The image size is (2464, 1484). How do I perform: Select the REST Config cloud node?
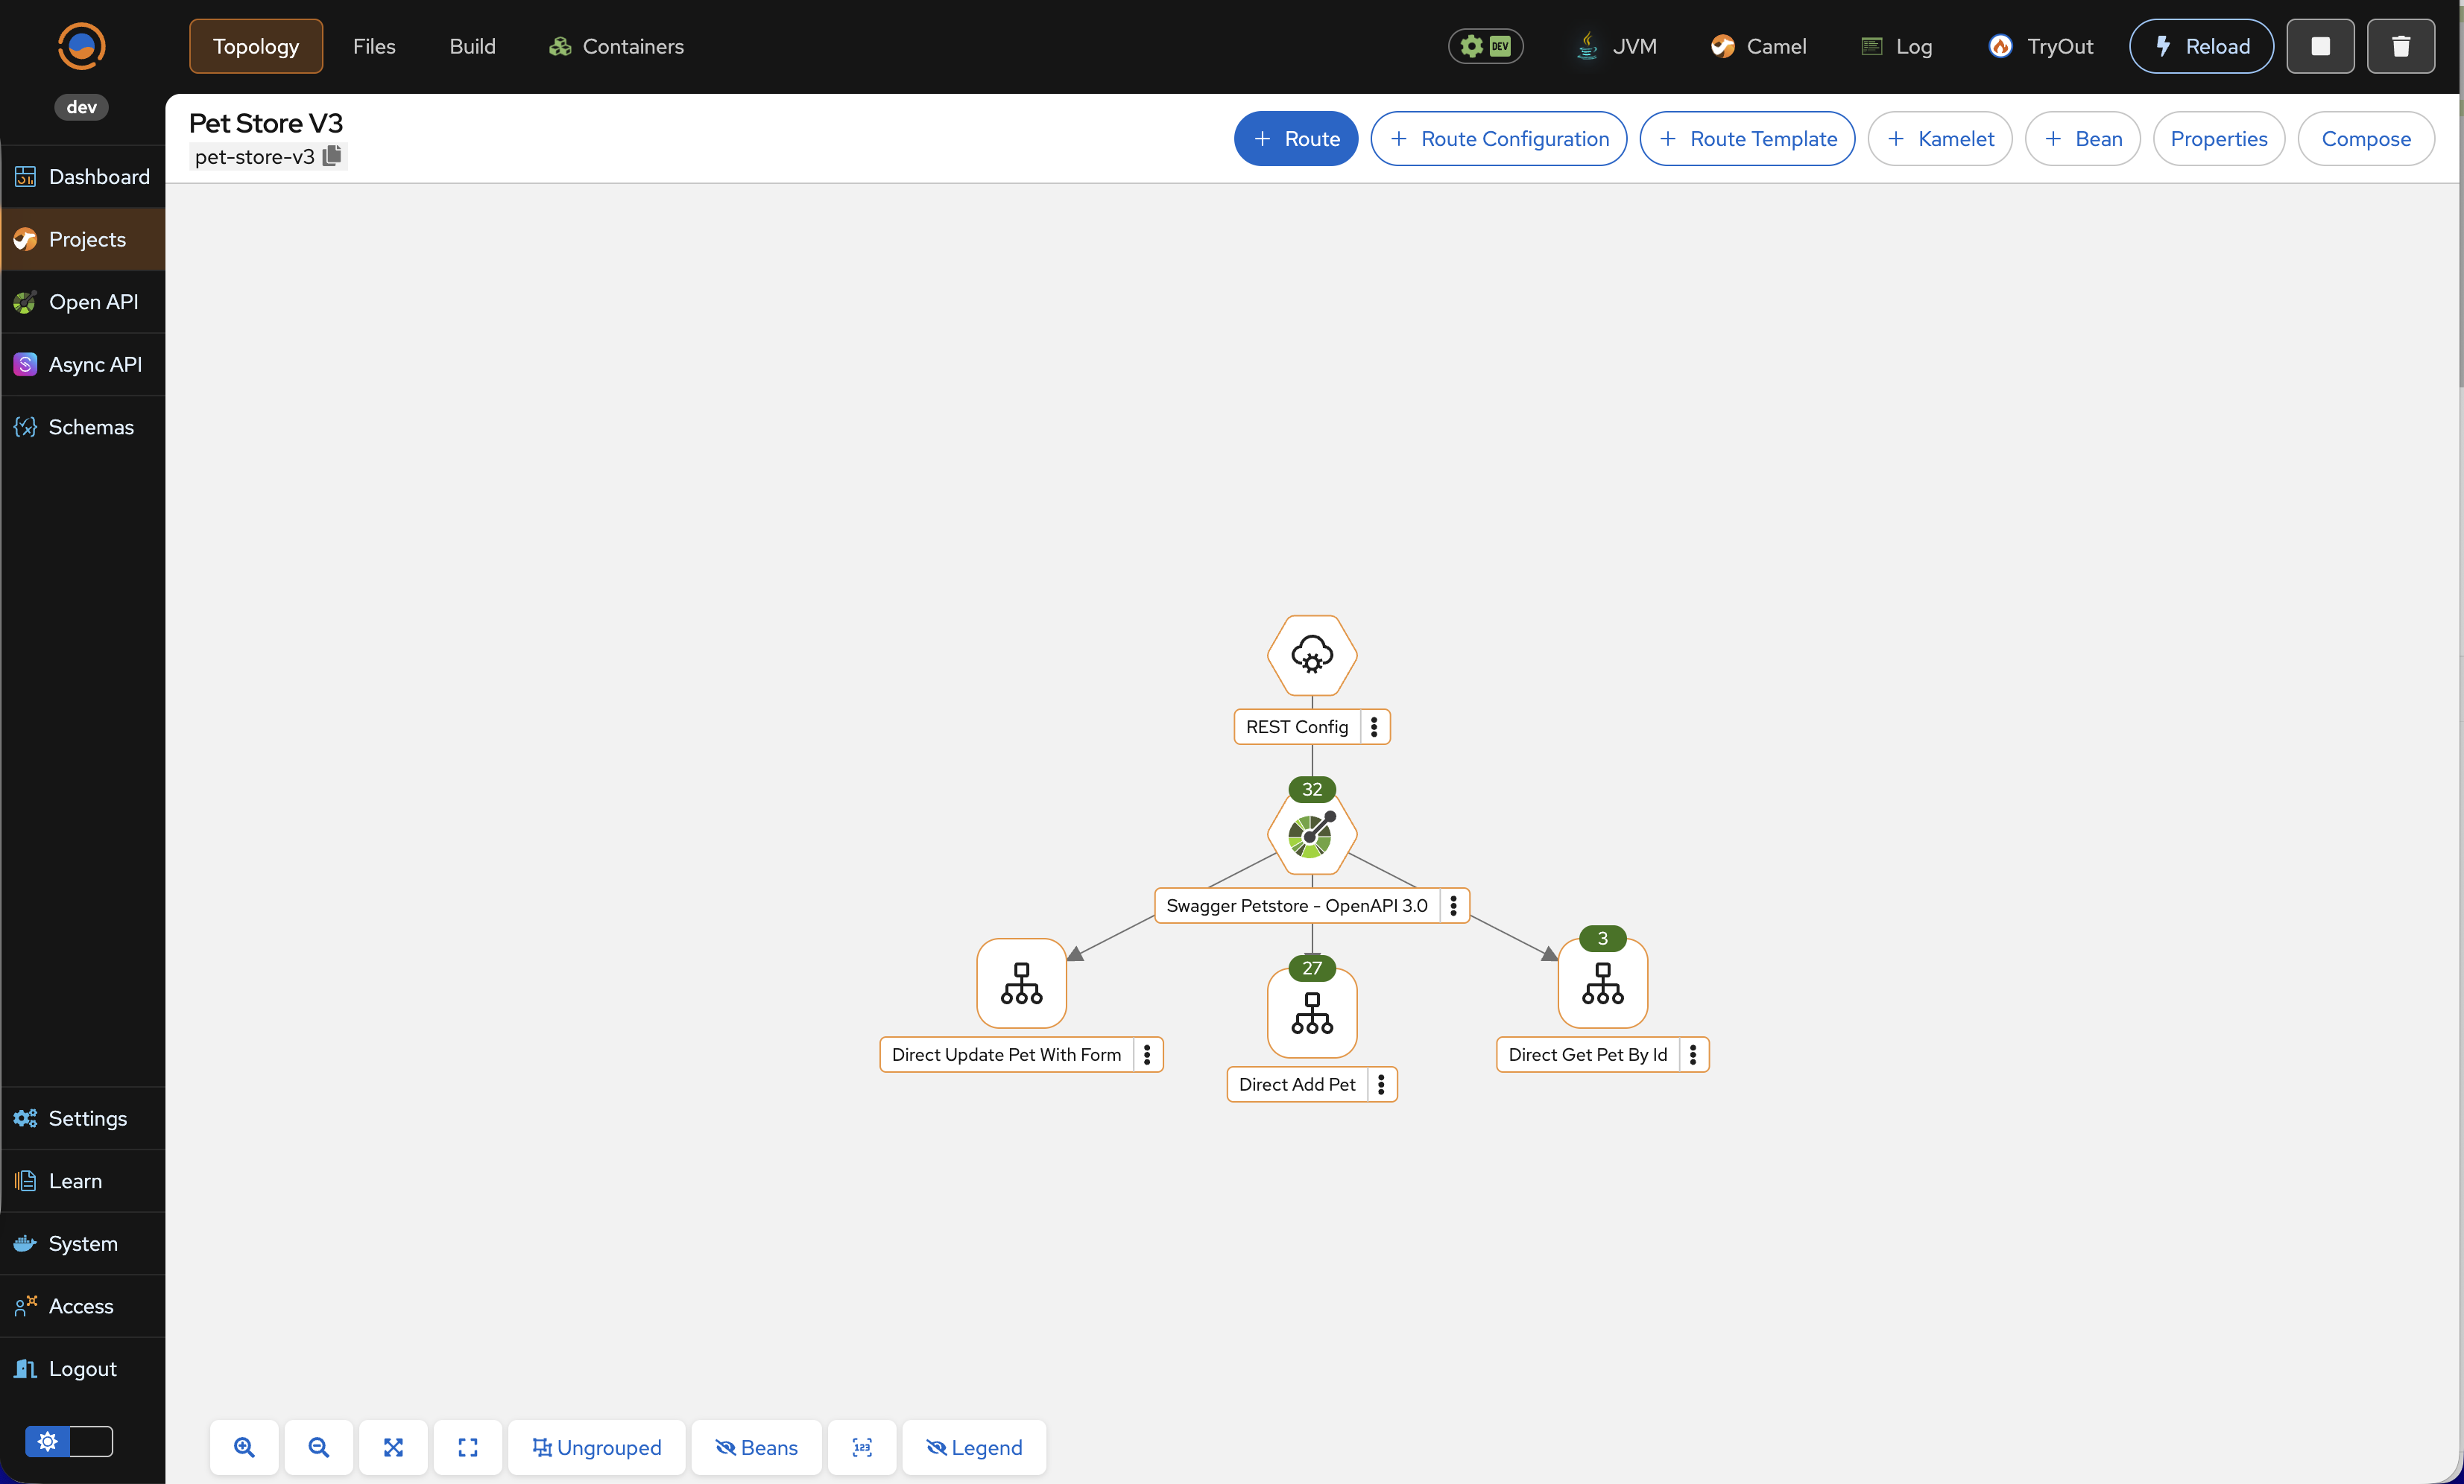[1312, 655]
